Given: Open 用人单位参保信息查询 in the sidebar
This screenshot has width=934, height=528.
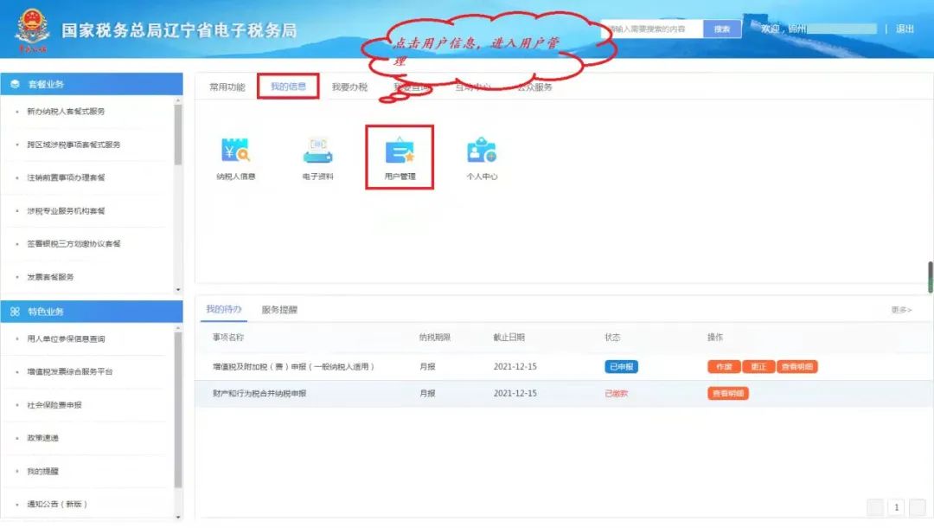Looking at the screenshot, I should point(66,339).
